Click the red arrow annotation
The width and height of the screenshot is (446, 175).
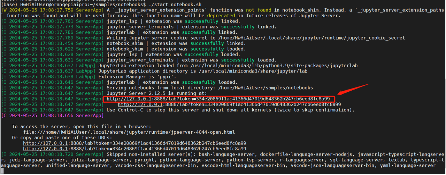click(354, 91)
